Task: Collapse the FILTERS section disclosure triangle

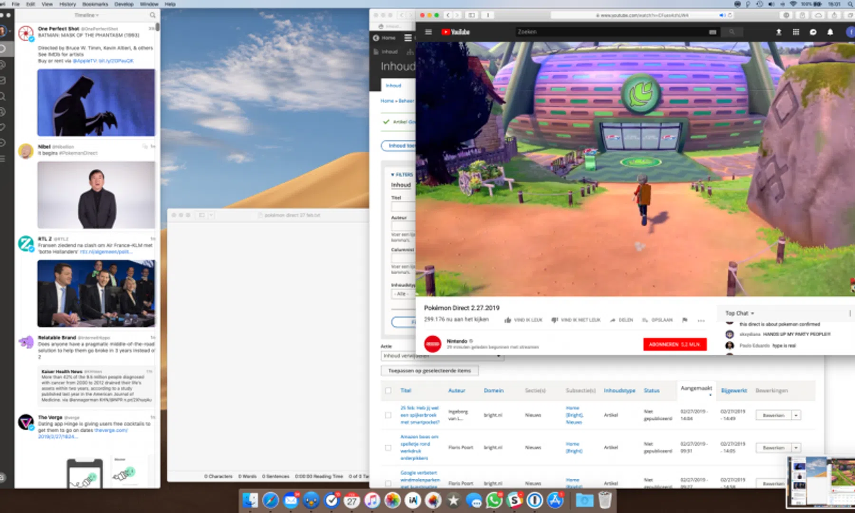Action: (x=392, y=175)
